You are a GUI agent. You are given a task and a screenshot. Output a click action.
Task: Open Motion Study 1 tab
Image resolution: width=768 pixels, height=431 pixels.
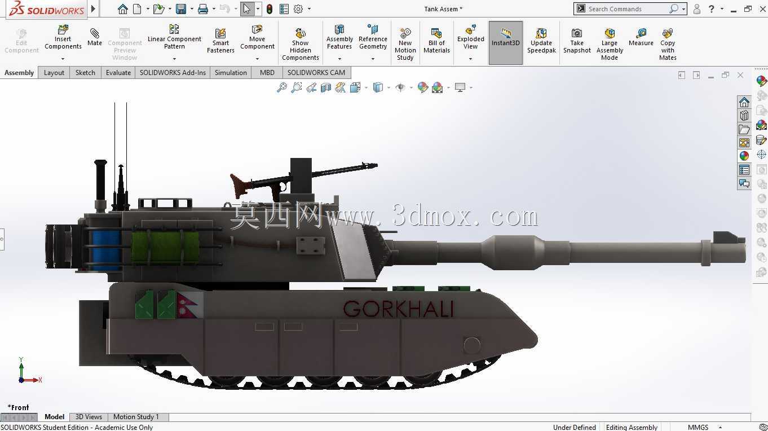coord(136,417)
